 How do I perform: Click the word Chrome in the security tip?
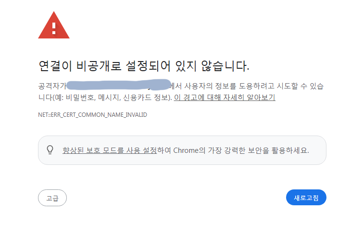click(186, 150)
